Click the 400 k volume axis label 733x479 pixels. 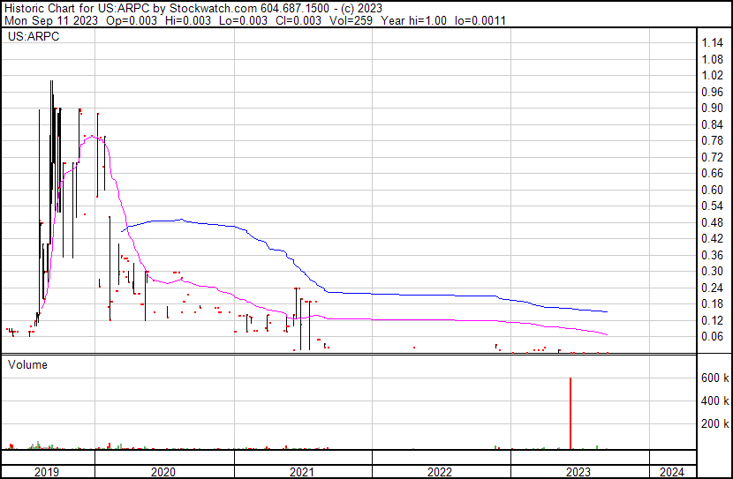coord(714,401)
